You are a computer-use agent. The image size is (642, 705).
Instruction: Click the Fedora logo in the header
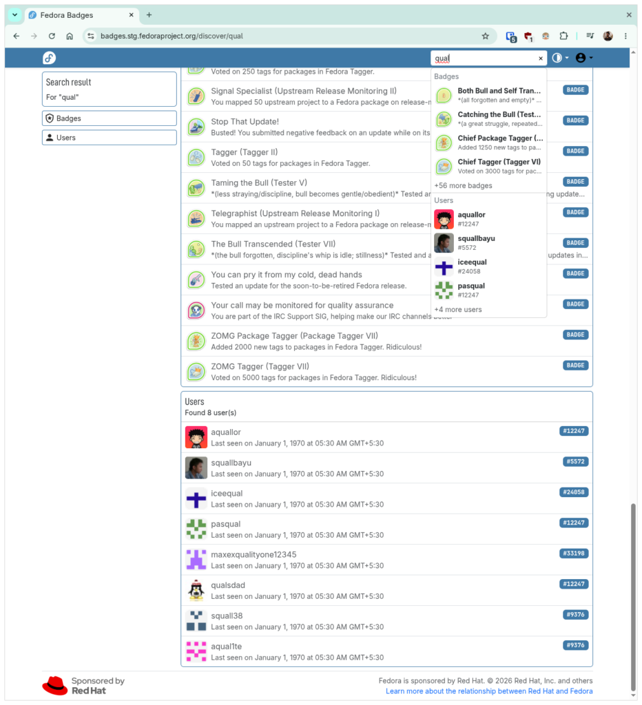pos(49,58)
